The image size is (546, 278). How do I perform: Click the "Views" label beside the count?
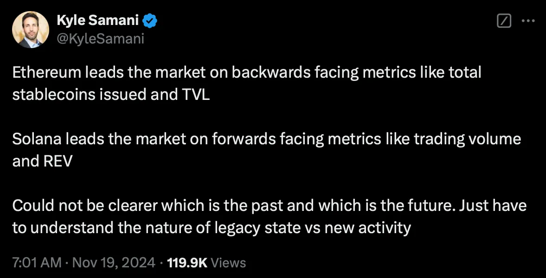pos(228,263)
